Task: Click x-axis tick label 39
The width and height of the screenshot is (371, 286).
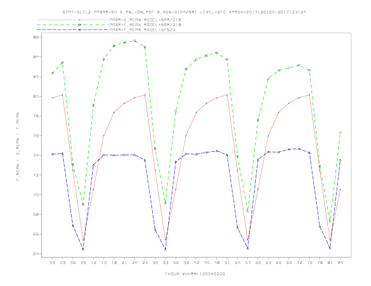Action: click(x=186, y=263)
